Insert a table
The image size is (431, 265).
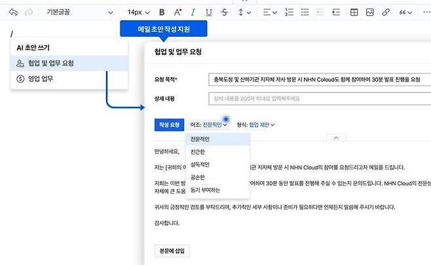click(x=354, y=12)
